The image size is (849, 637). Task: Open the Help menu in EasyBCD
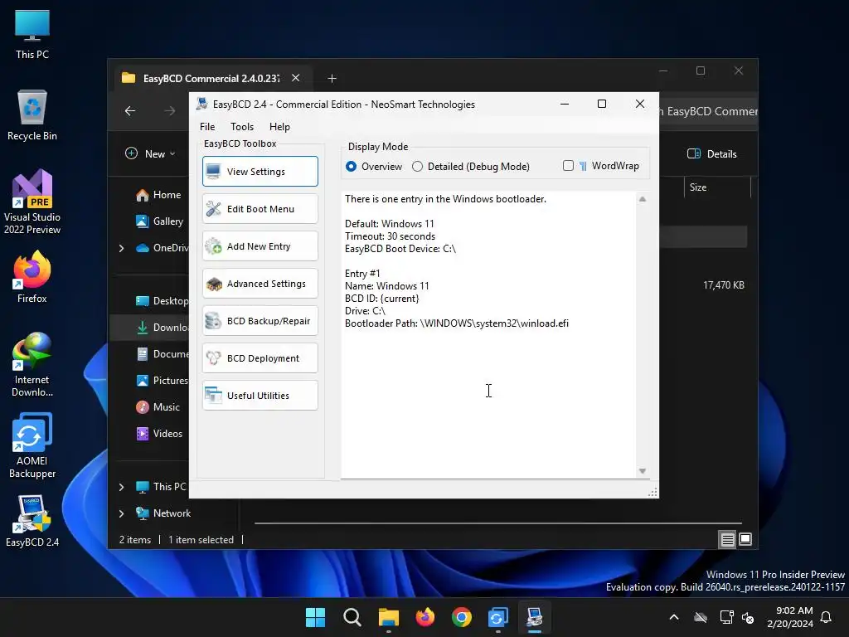279,127
